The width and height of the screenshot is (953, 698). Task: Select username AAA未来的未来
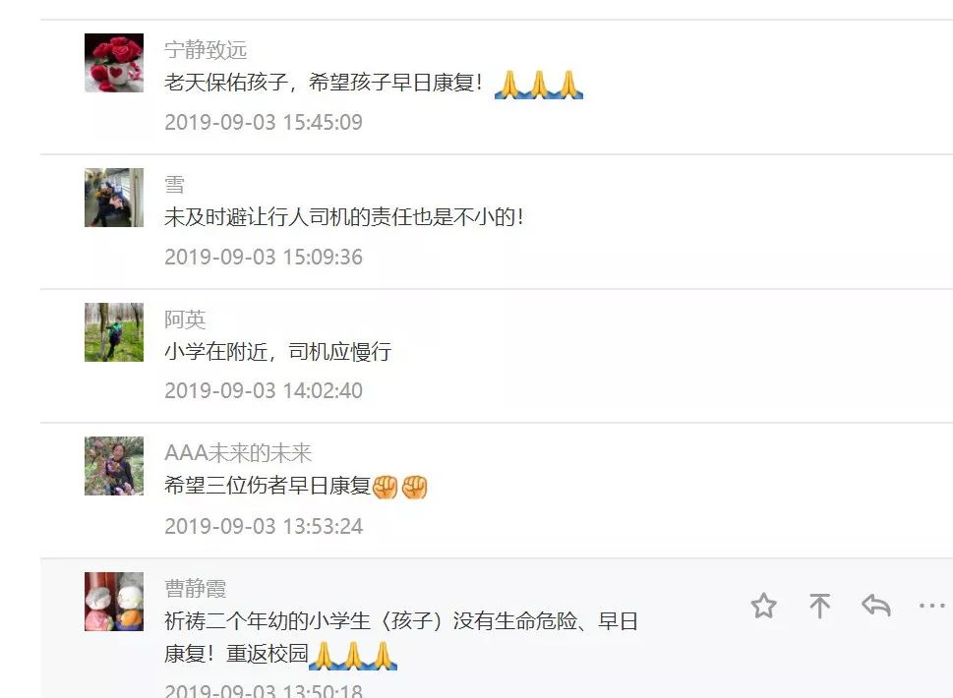click(238, 453)
